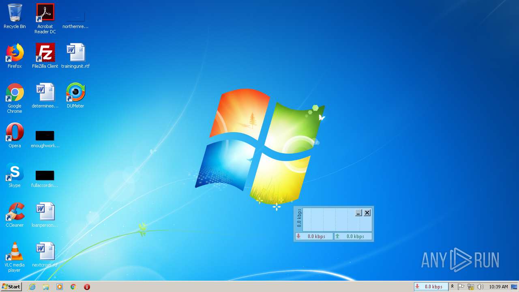This screenshot has width=519, height=292.
Task: Click the Show desktop button
Action: (514, 287)
